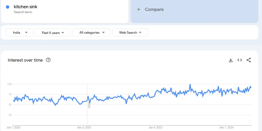Edit the kitchen sink search term

pos(25,7)
